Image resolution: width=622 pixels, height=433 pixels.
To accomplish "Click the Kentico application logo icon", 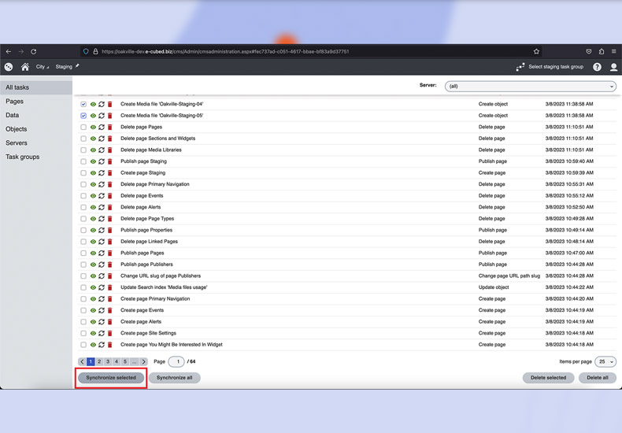I will 9,67.
